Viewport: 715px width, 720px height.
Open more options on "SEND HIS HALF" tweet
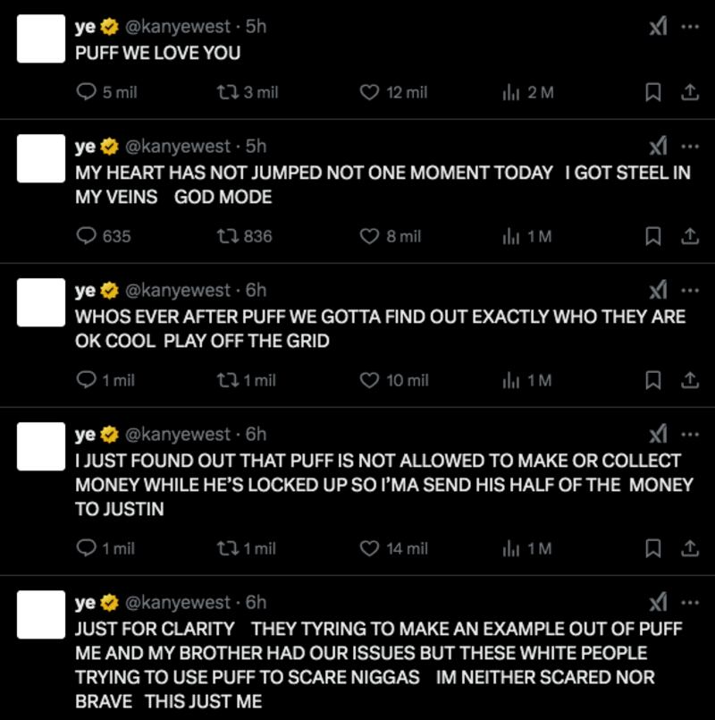coord(689,435)
